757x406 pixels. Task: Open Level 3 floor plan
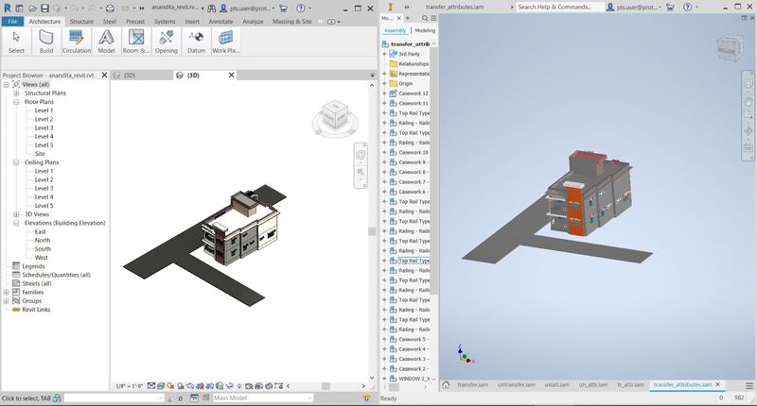44,127
